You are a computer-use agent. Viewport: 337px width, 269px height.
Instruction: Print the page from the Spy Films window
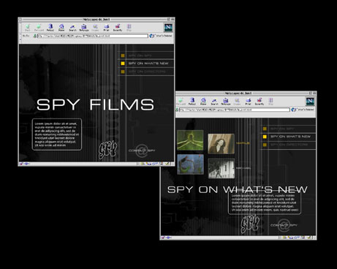click(106, 27)
